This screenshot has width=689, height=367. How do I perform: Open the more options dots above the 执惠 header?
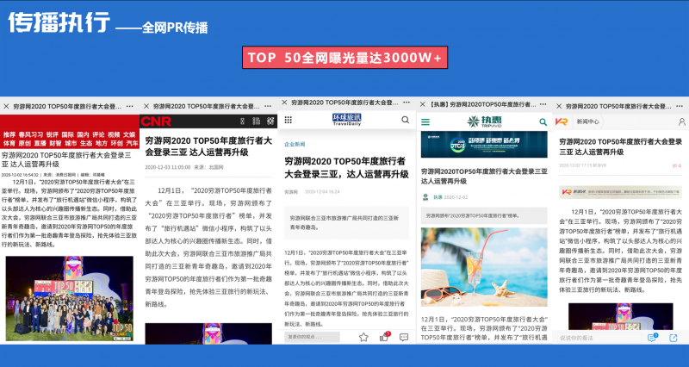click(543, 104)
